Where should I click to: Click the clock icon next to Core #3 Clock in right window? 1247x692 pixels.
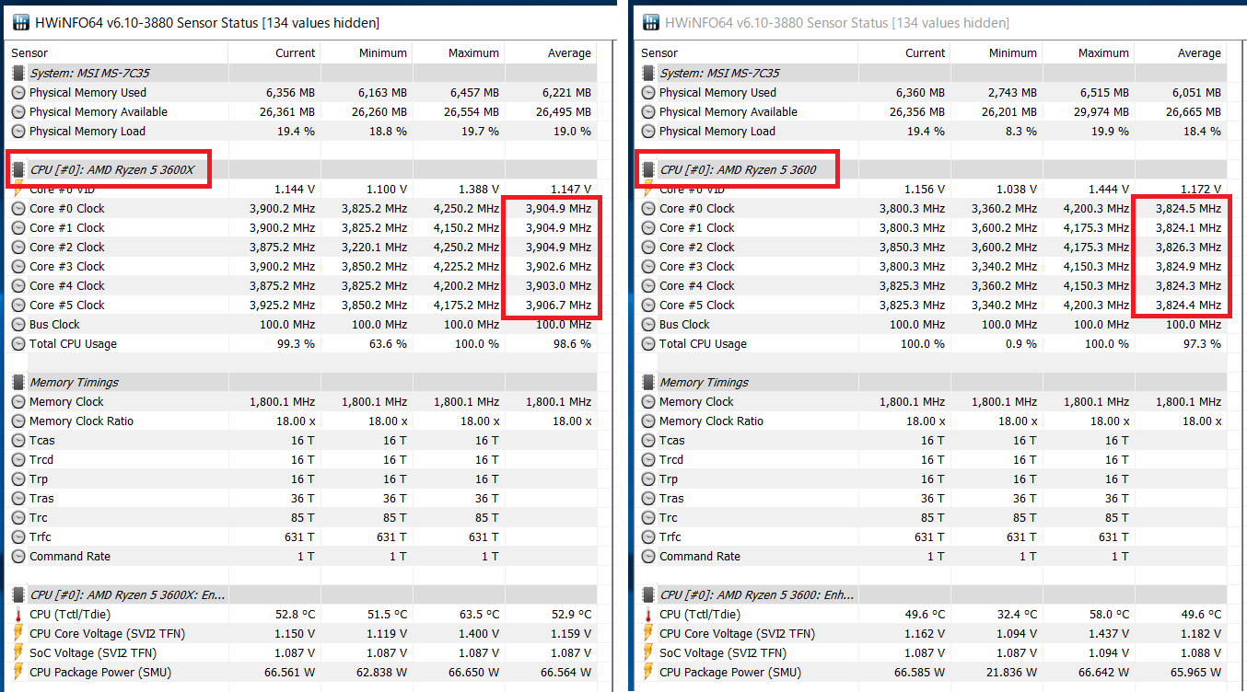coord(648,266)
